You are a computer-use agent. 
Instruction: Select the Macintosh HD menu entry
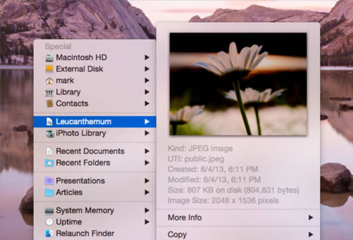(x=95, y=57)
